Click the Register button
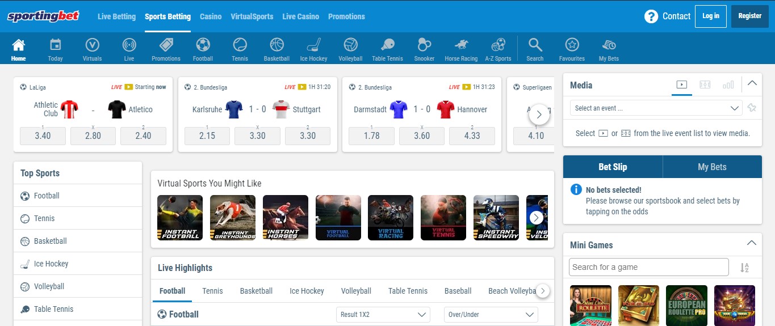This screenshot has height=326, width=775. [x=749, y=16]
